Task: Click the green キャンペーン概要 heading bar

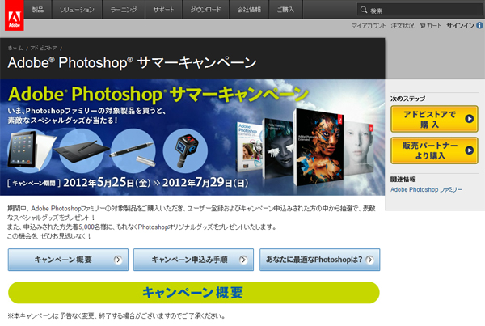Action: [x=194, y=293]
